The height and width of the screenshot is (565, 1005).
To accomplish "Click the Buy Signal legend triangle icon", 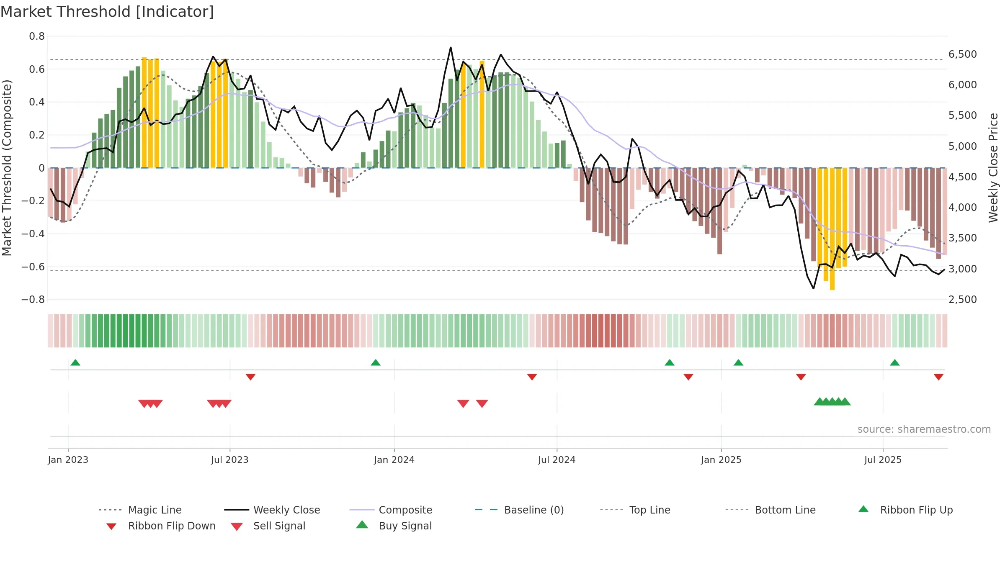I will pos(362,524).
